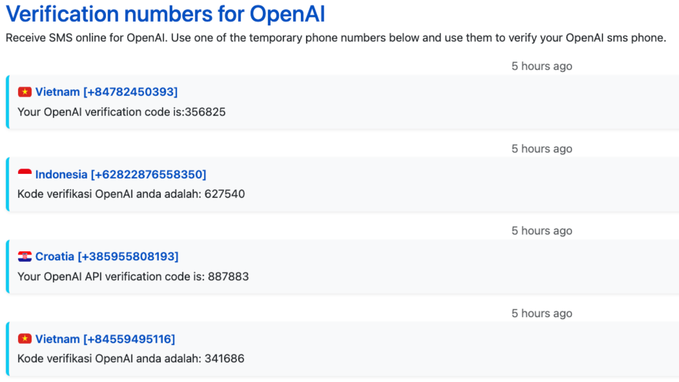This screenshot has width=679, height=382.
Task: Select the message with code 341686
Action: click(x=131, y=358)
